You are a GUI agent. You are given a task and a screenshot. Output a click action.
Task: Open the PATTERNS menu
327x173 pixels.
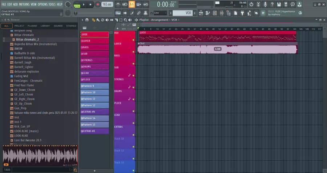24,4
